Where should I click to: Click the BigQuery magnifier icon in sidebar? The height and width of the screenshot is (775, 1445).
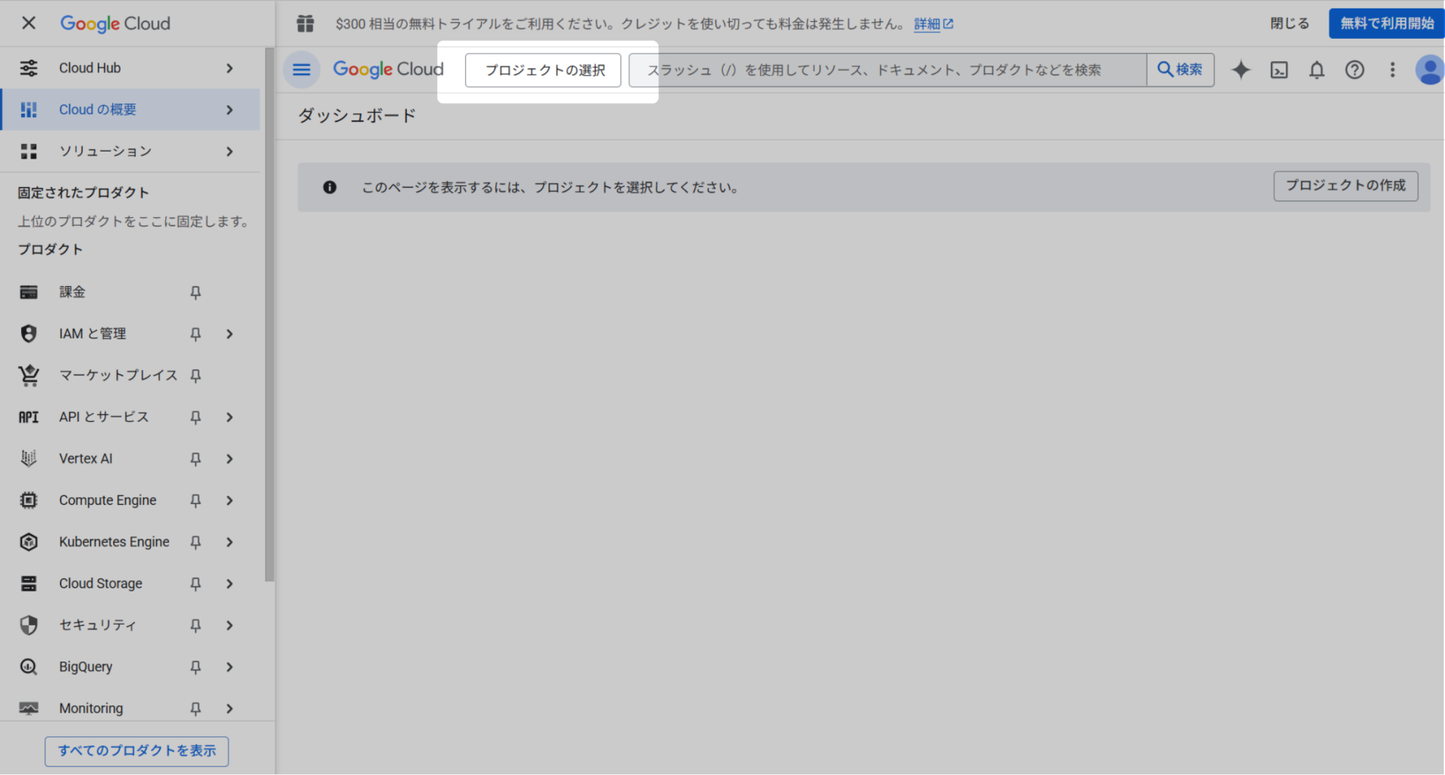tap(28, 666)
